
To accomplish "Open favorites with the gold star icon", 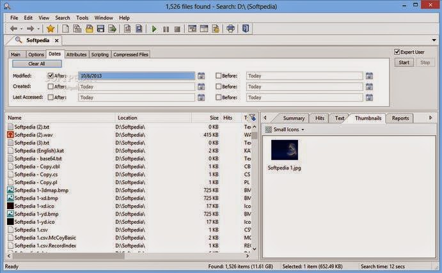I will (51, 29).
